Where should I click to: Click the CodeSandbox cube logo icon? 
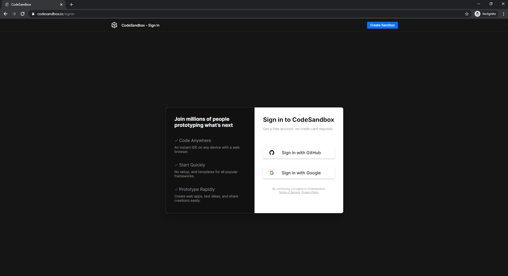(x=114, y=25)
